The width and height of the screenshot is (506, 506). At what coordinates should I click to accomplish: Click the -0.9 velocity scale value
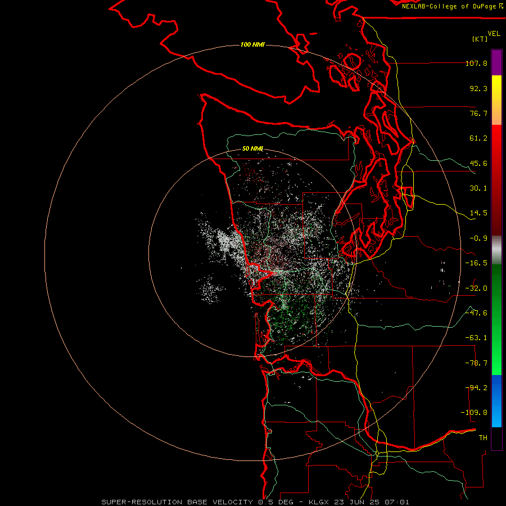pyautogui.click(x=478, y=238)
